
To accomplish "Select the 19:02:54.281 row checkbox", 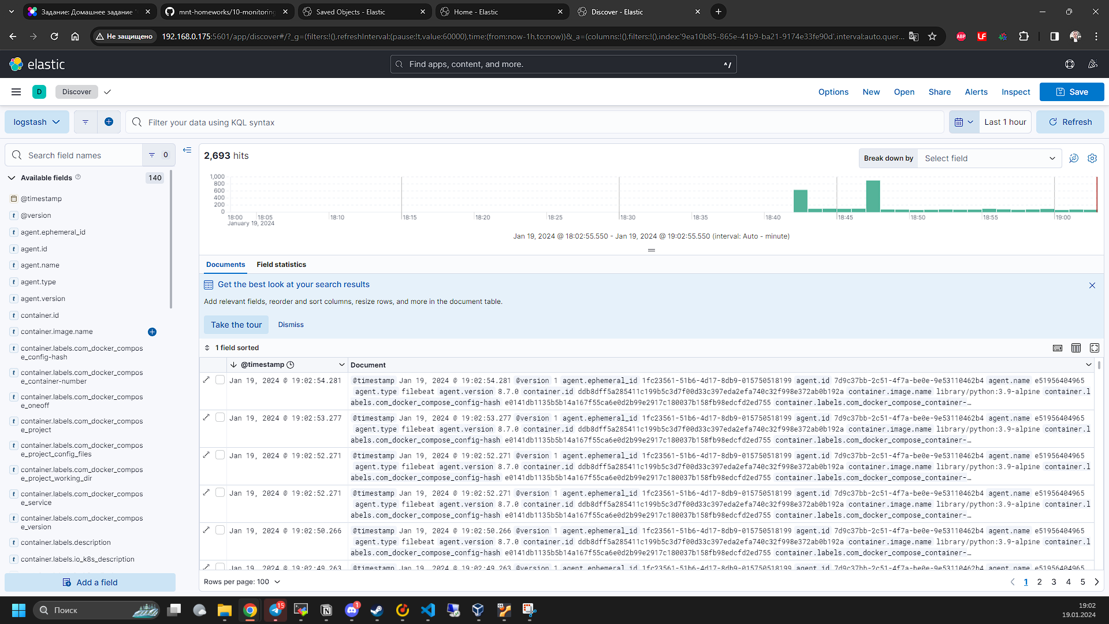I will pos(220,380).
